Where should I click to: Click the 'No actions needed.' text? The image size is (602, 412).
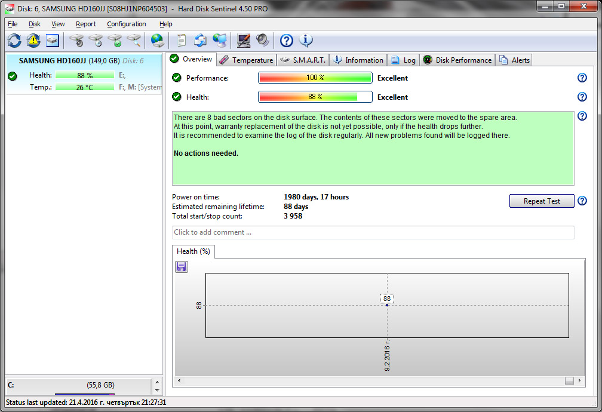pyautogui.click(x=206, y=153)
